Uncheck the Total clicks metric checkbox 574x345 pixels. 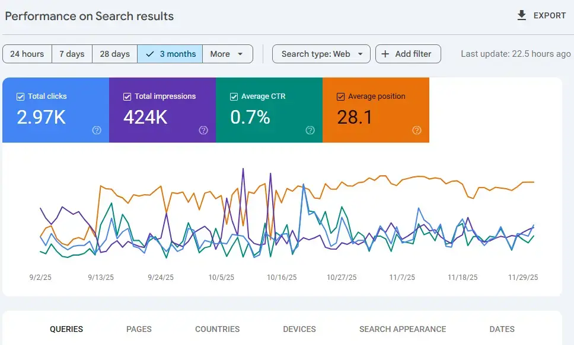pos(20,96)
